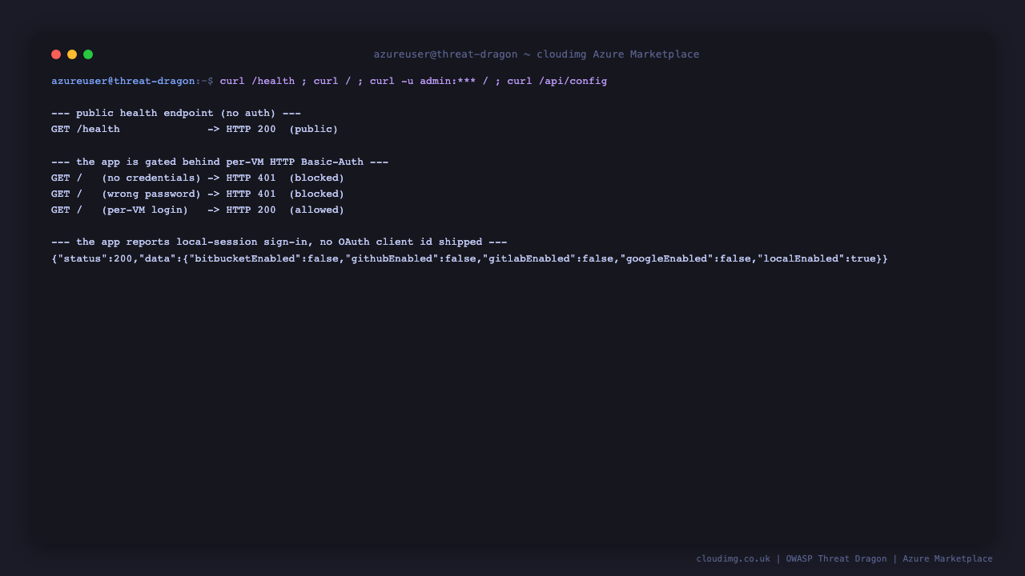Click the green maximize window dot

88,54
